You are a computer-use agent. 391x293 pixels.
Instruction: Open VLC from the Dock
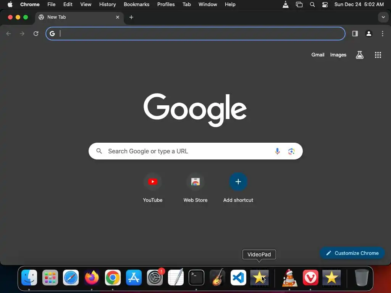(289, 278)
